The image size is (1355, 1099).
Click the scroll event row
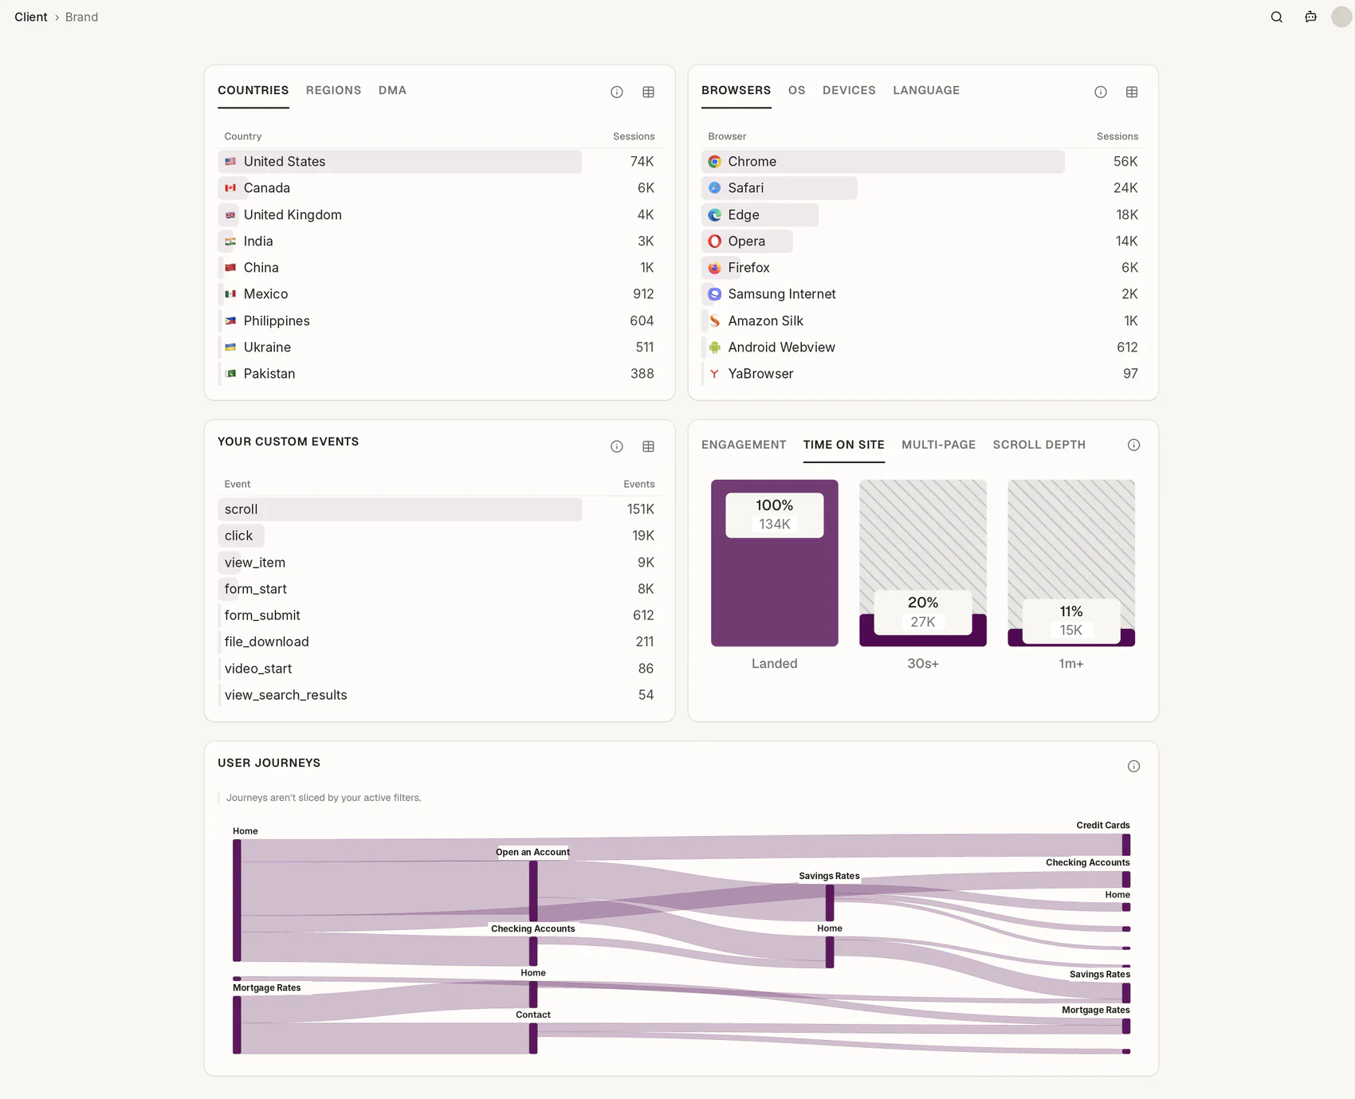[x=439, y=509]
